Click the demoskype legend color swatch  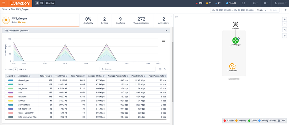click(11, 80)
